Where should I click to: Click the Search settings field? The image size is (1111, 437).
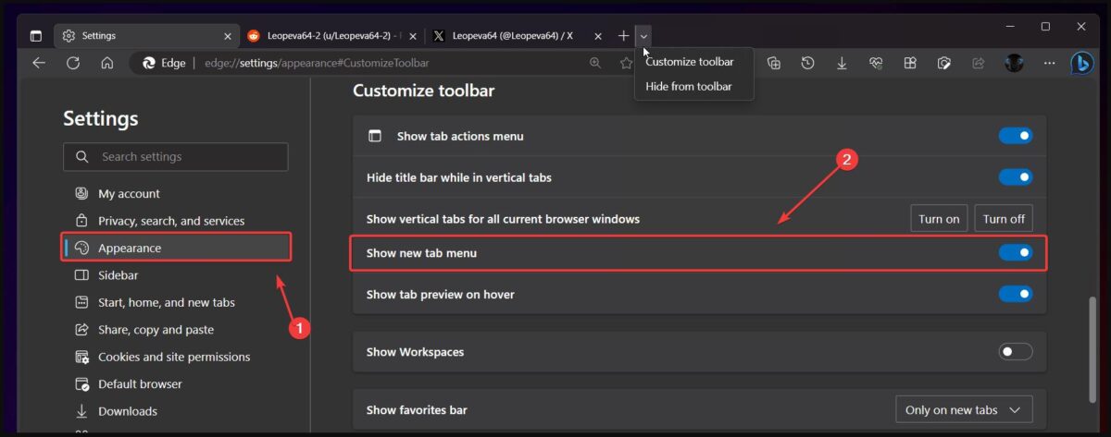click(x=176, y=157)
